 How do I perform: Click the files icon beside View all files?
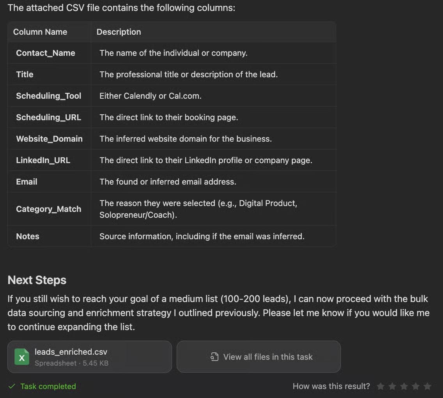(x=214, y=357)
